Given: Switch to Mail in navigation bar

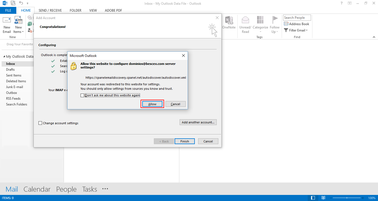Looking at the screenshot, I should (12, 189).
